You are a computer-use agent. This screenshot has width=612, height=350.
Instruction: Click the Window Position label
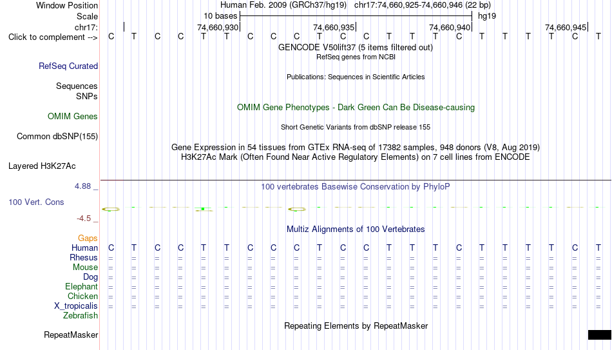pos(67,5)
